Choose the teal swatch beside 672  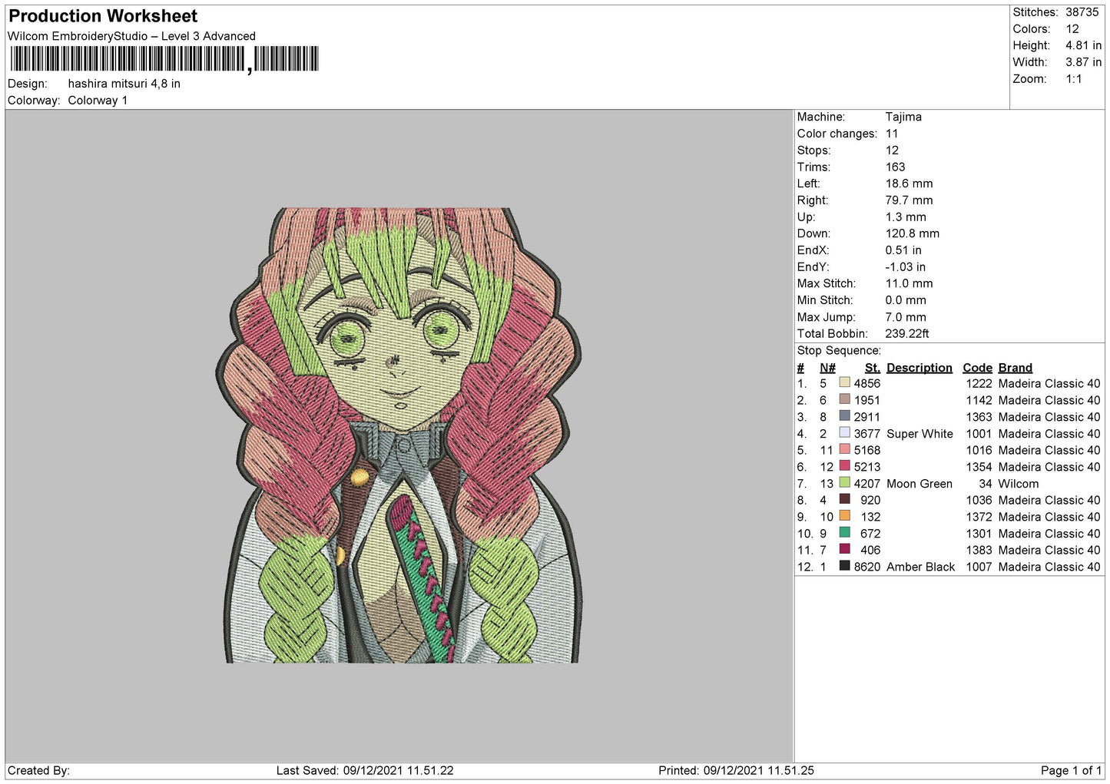pyautogui.click(x=845, y=533)
